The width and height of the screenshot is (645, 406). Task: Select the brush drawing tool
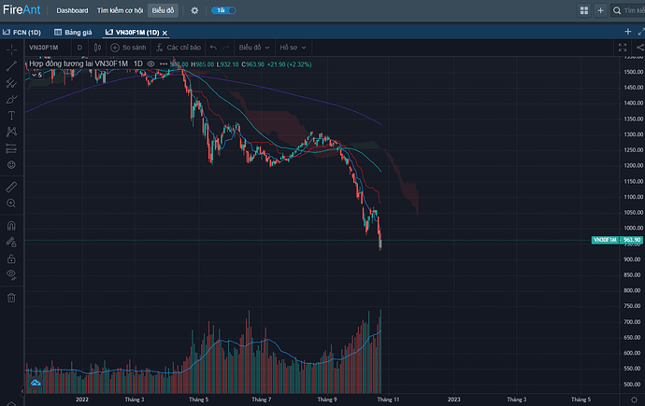pyautogui.click(x=11, y=99)
